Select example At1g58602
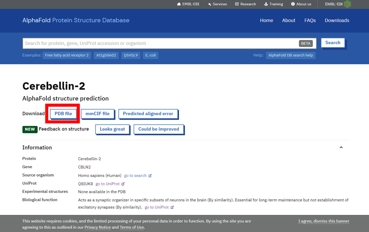This screenshot has width=369, height=232. [x=106, y=55]
